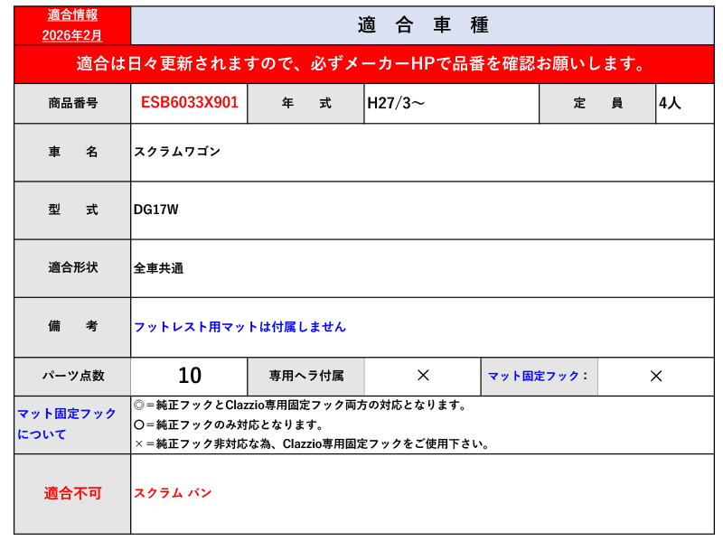Click the DG17W model type value

point(156,210)
